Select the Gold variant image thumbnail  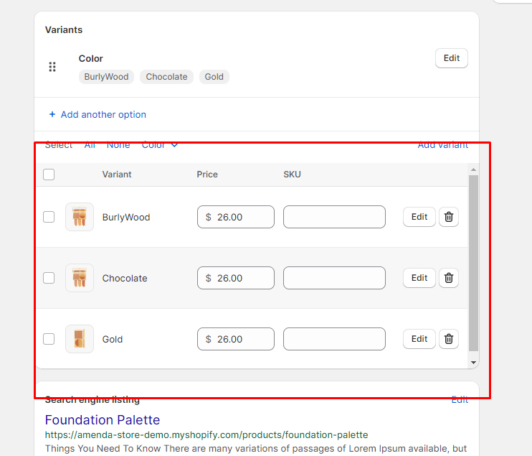pyautogui.click(x=80, y=339)
